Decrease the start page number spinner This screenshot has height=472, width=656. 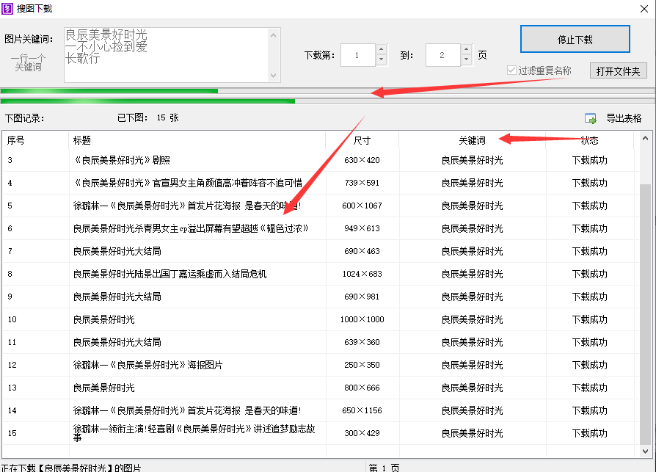381,59
